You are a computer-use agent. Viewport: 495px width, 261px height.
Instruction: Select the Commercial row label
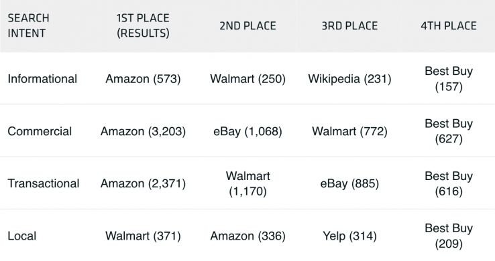(x=40, y=131)
